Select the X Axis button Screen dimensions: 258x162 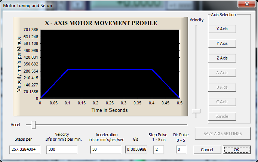click(222, 29)
